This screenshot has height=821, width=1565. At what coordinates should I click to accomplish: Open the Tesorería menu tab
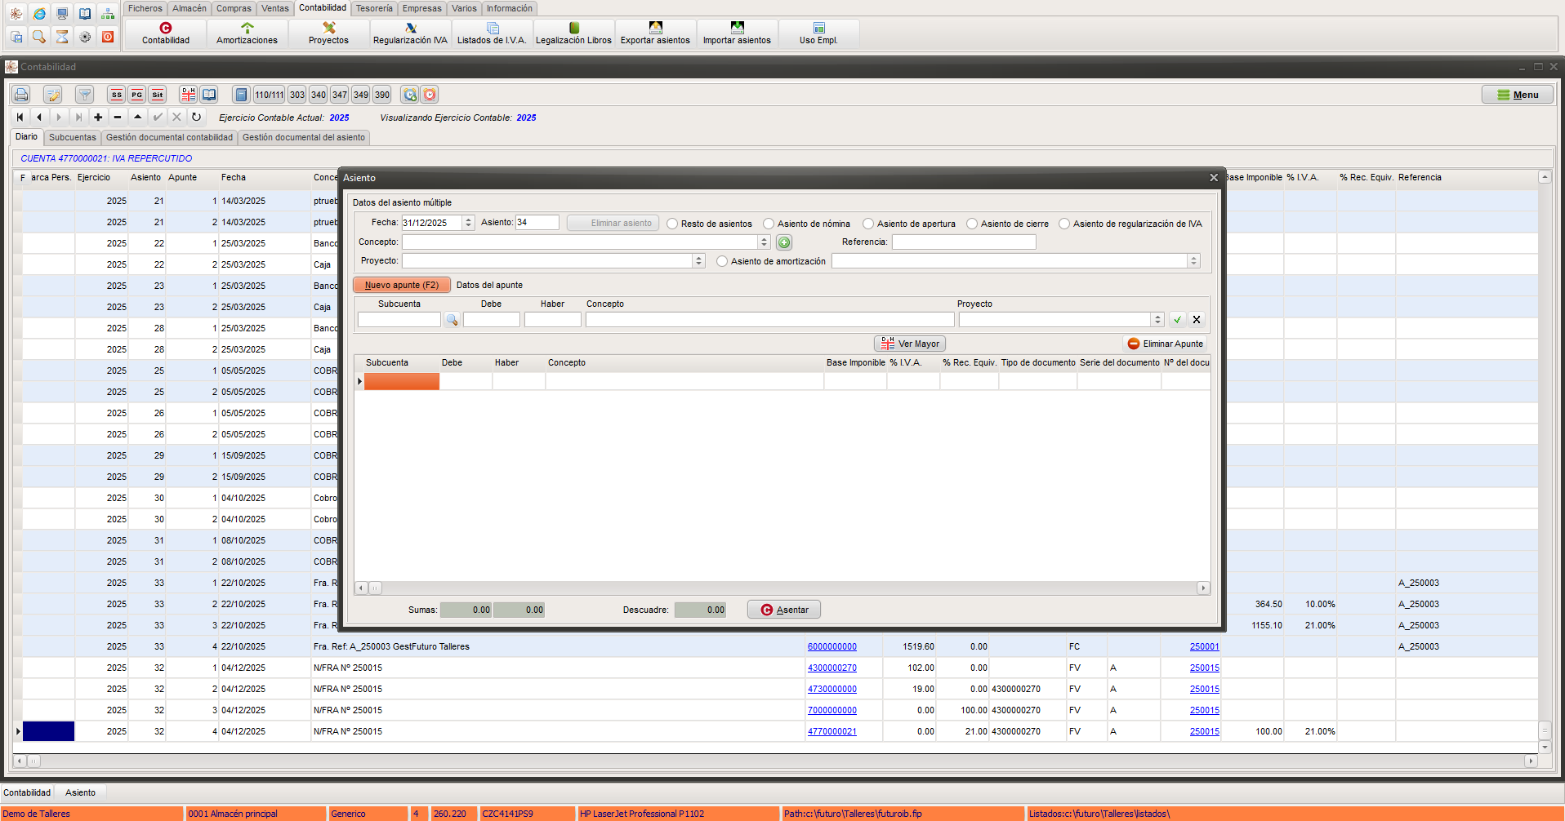pos(374,8)
